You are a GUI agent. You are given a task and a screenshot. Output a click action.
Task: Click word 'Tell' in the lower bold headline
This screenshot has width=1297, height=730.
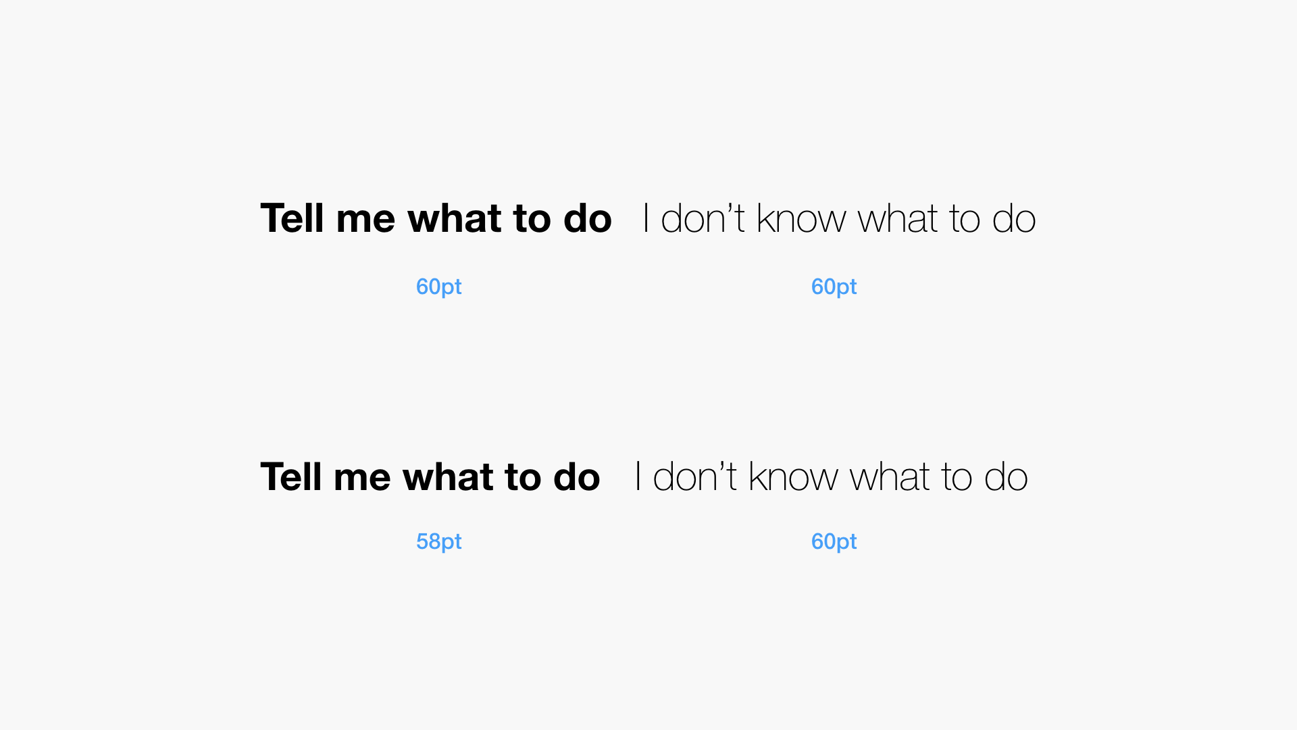coord(291,477)
